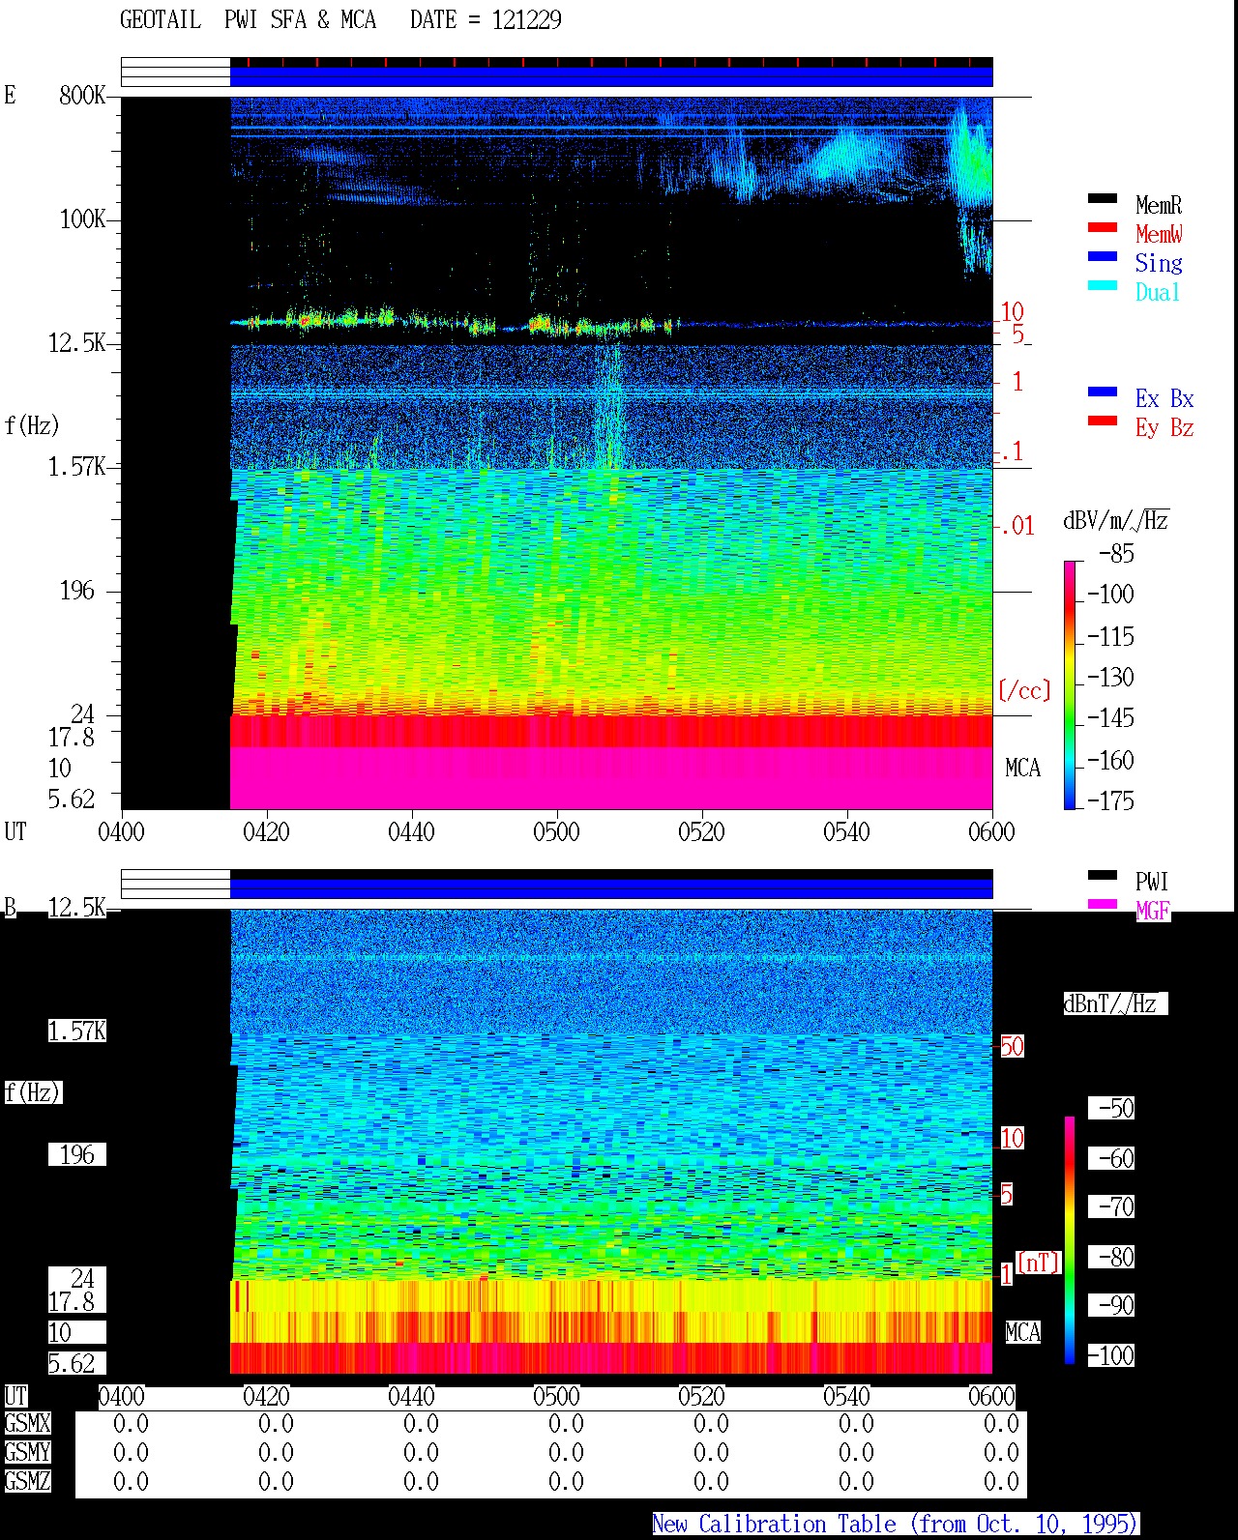Viewport: 1238px width, 1540px height.
Task: Click the -115 color scale value
Action: 1110,636
